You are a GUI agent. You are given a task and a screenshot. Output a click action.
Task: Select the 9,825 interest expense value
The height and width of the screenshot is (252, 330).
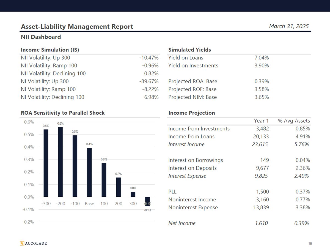coord(261,176)
